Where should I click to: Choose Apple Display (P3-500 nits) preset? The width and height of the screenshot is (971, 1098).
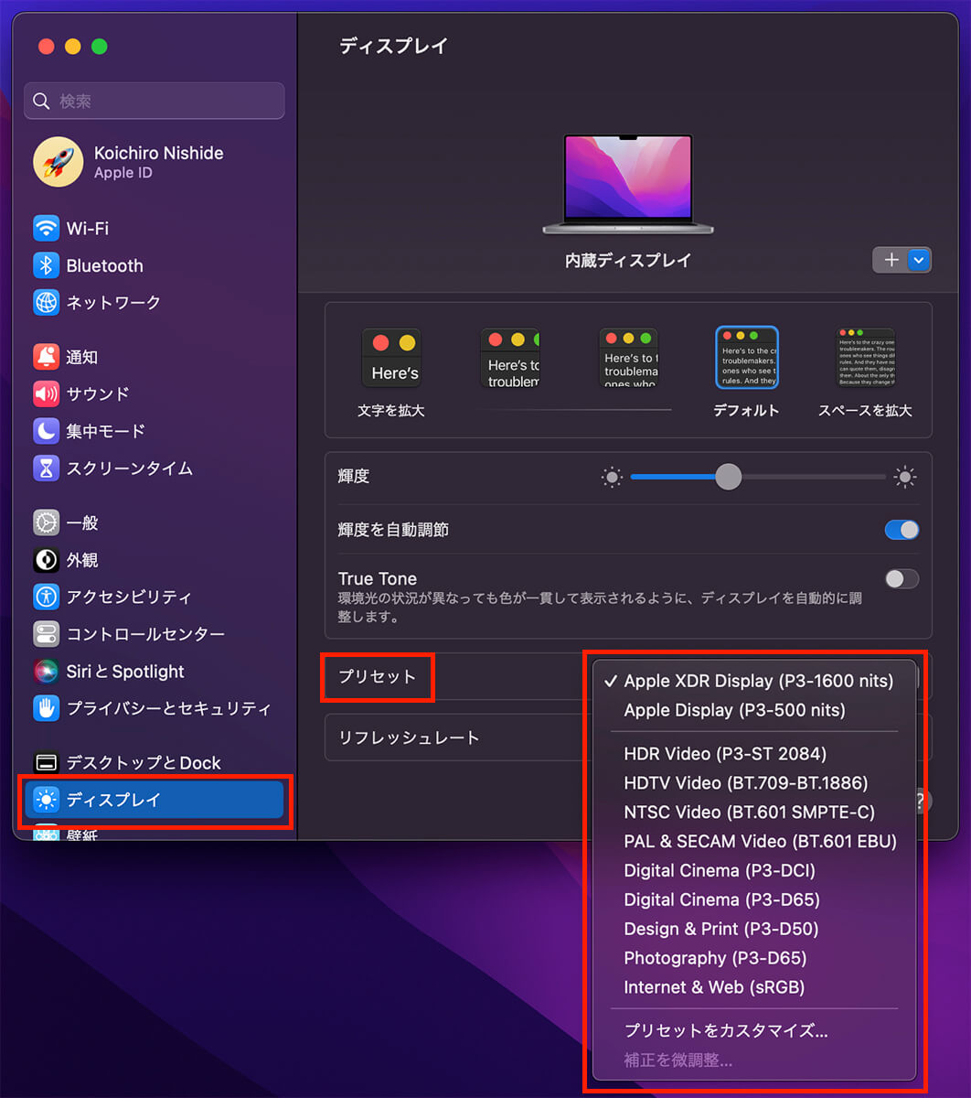(754, 710)
